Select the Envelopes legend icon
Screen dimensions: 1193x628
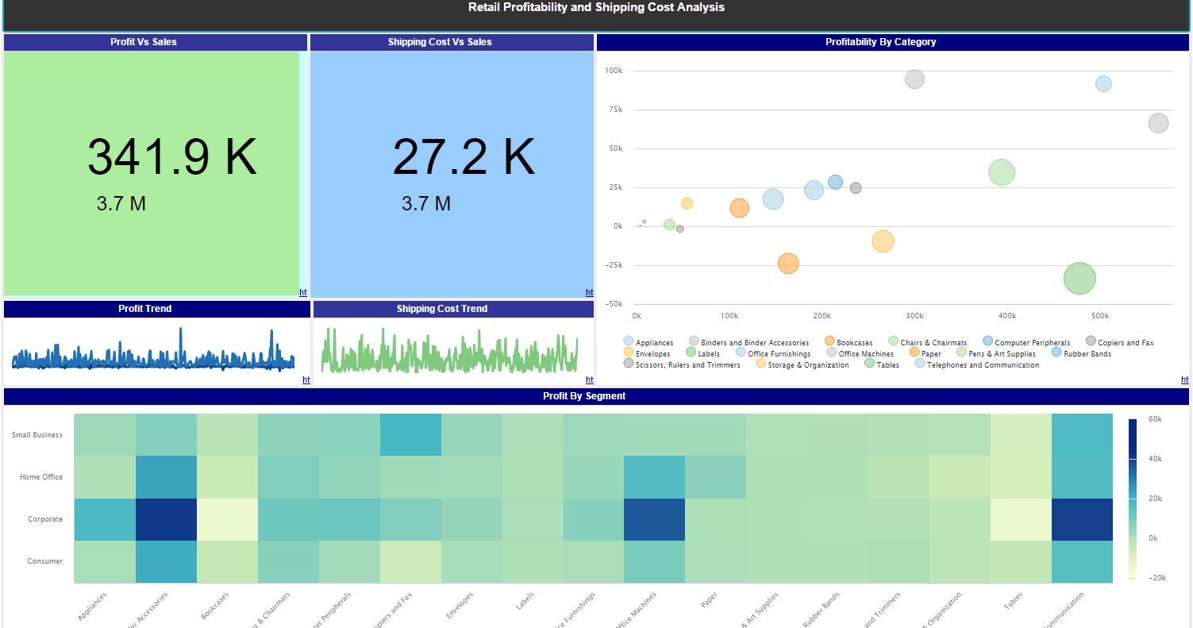point(629,352)
